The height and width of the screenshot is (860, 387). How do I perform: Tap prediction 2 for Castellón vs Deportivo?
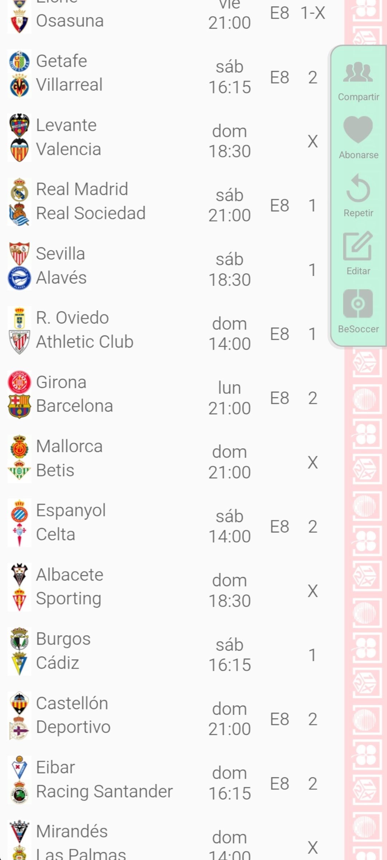point(312,719)
